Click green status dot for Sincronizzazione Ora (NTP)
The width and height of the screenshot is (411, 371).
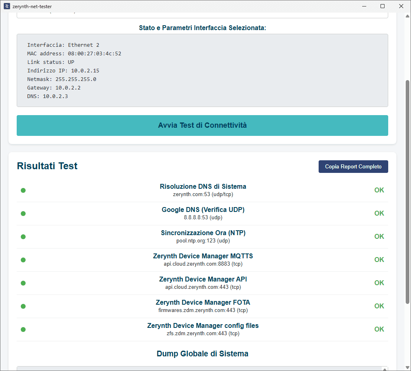[x=23, y=237]
